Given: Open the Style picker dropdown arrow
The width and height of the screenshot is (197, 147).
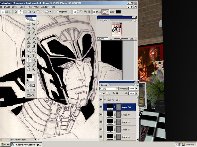Looking at the screenshot, I should pyautogui.click(x=108, y=12).
